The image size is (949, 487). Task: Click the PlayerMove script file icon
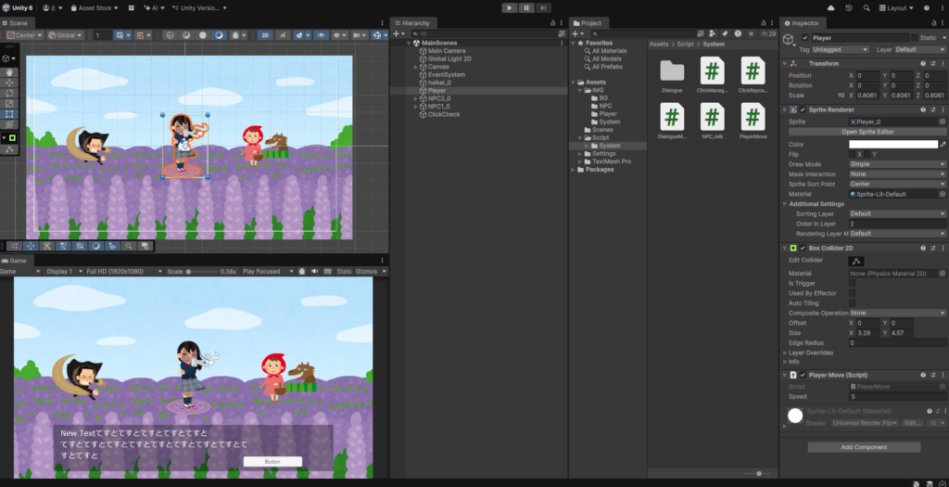753,117
